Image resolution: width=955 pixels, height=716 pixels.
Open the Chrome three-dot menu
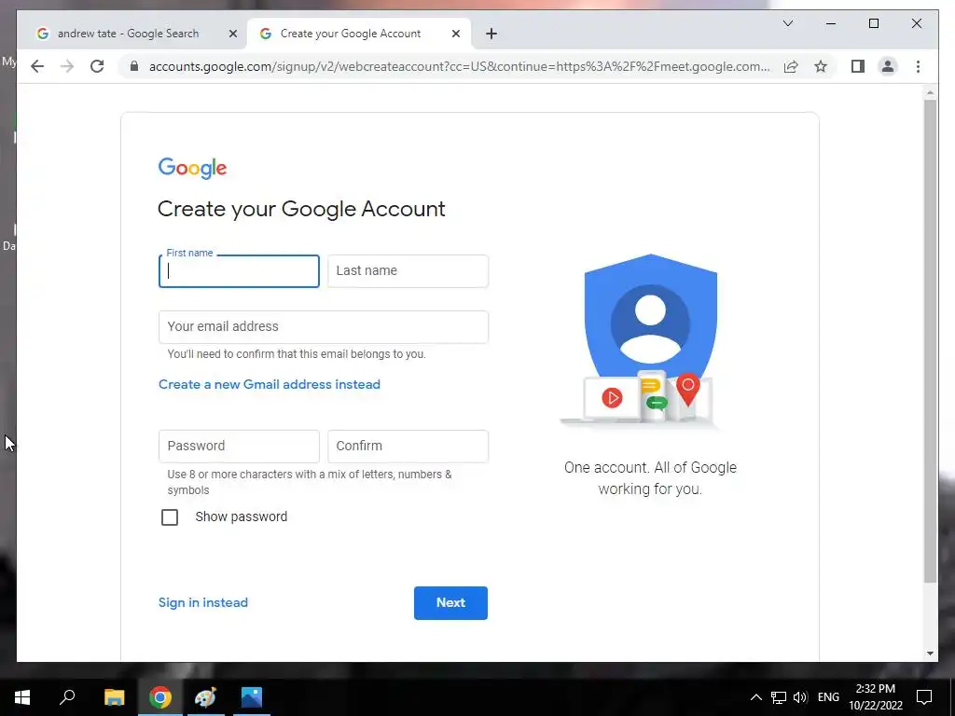click(x=918, y=66)
